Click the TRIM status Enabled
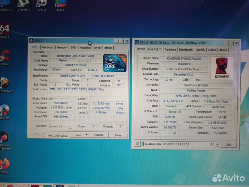 [x=171, y=106]
